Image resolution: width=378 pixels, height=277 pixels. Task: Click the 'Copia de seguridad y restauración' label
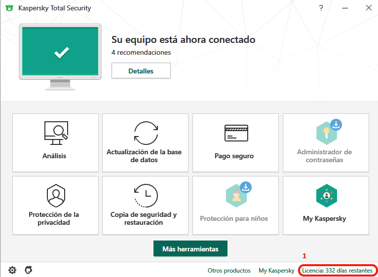point(144,218)
